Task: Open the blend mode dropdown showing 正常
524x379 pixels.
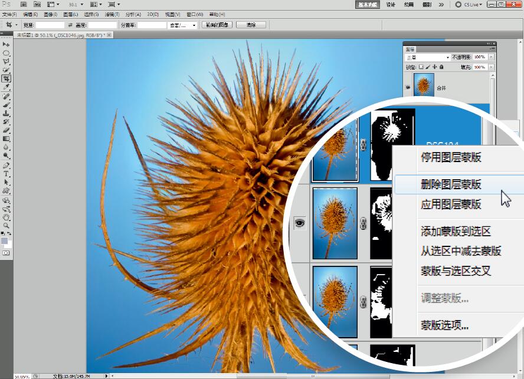Action: 427,57
